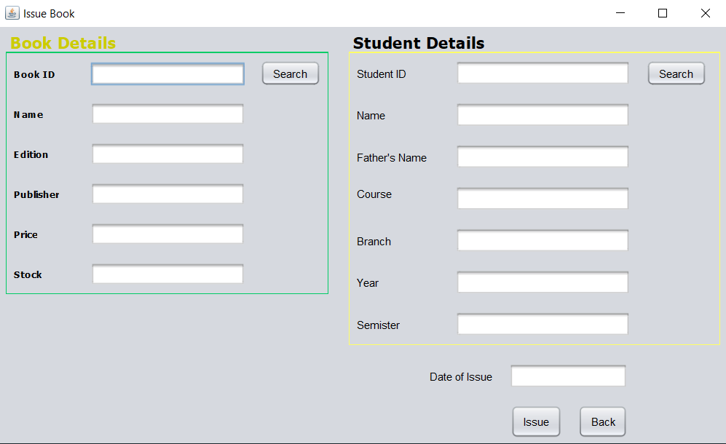Search for book by Book ID
The height and width of the screenshot is (444, 726).
(x=290, y=74)
